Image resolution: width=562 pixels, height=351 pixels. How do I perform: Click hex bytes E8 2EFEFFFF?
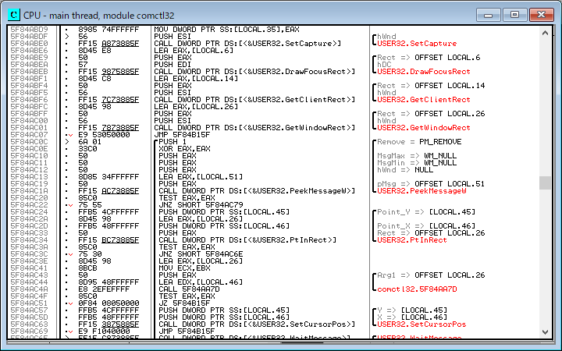point(104,289)
